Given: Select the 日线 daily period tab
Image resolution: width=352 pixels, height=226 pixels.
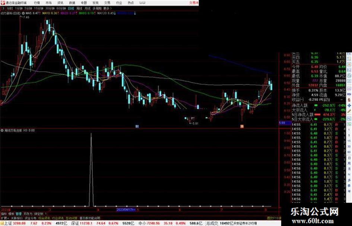Looking at the screenshot, I should coord(71,9).
